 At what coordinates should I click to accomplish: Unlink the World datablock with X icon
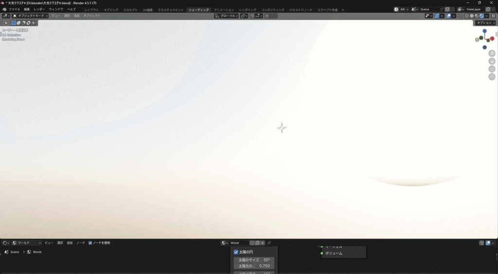263,243
